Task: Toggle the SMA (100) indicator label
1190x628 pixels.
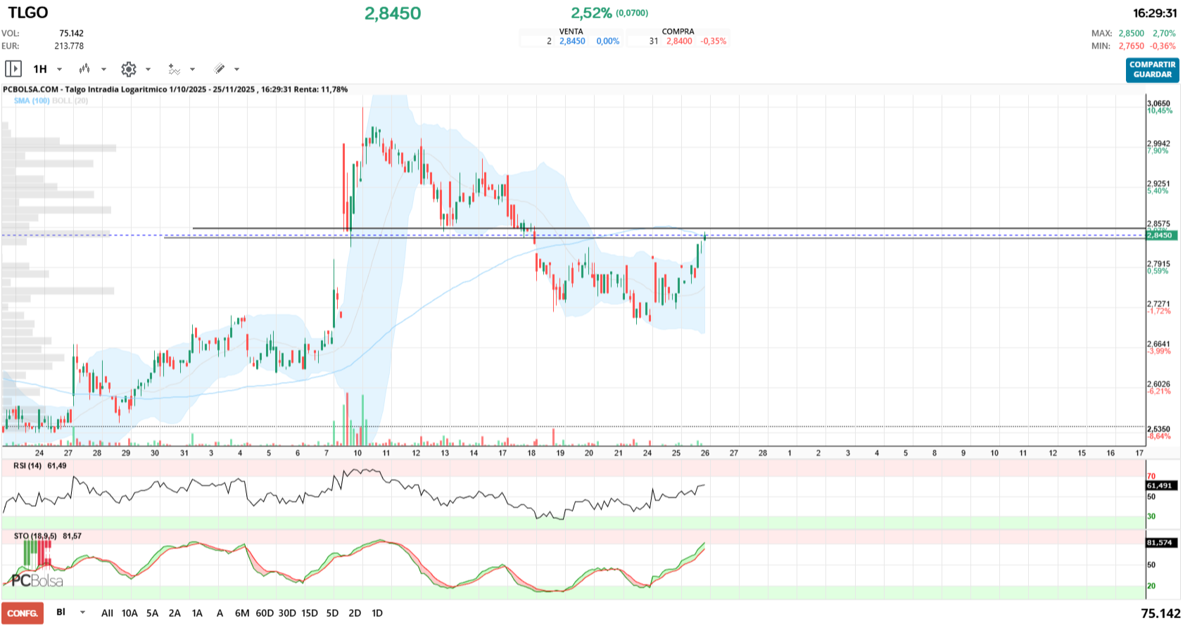Action: [32, 101]
